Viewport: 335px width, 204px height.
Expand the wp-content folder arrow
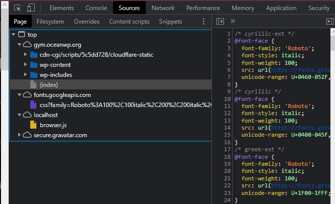coord(25,64)
